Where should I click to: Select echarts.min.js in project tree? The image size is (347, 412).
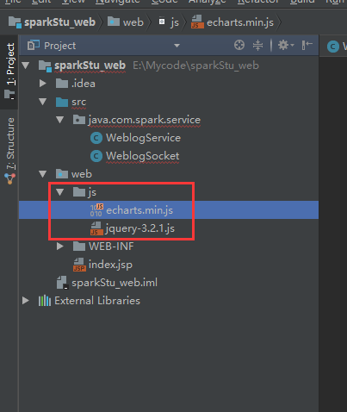[x=169, y=210]
